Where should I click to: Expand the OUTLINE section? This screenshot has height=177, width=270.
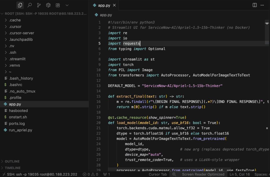(12, 161)
